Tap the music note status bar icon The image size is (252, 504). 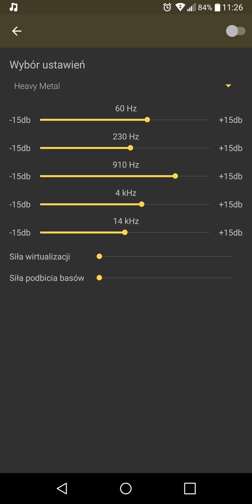[14, 7]
